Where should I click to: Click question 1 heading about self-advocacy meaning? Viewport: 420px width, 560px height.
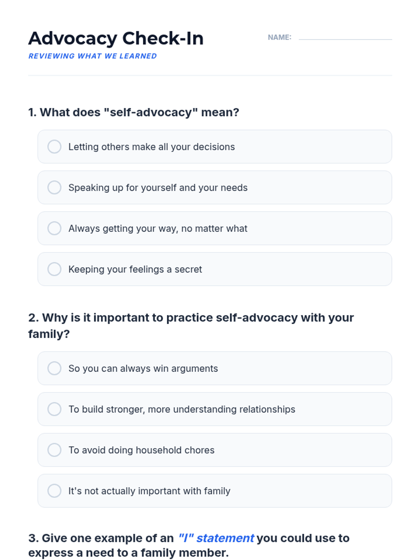[x=134, y=112]
